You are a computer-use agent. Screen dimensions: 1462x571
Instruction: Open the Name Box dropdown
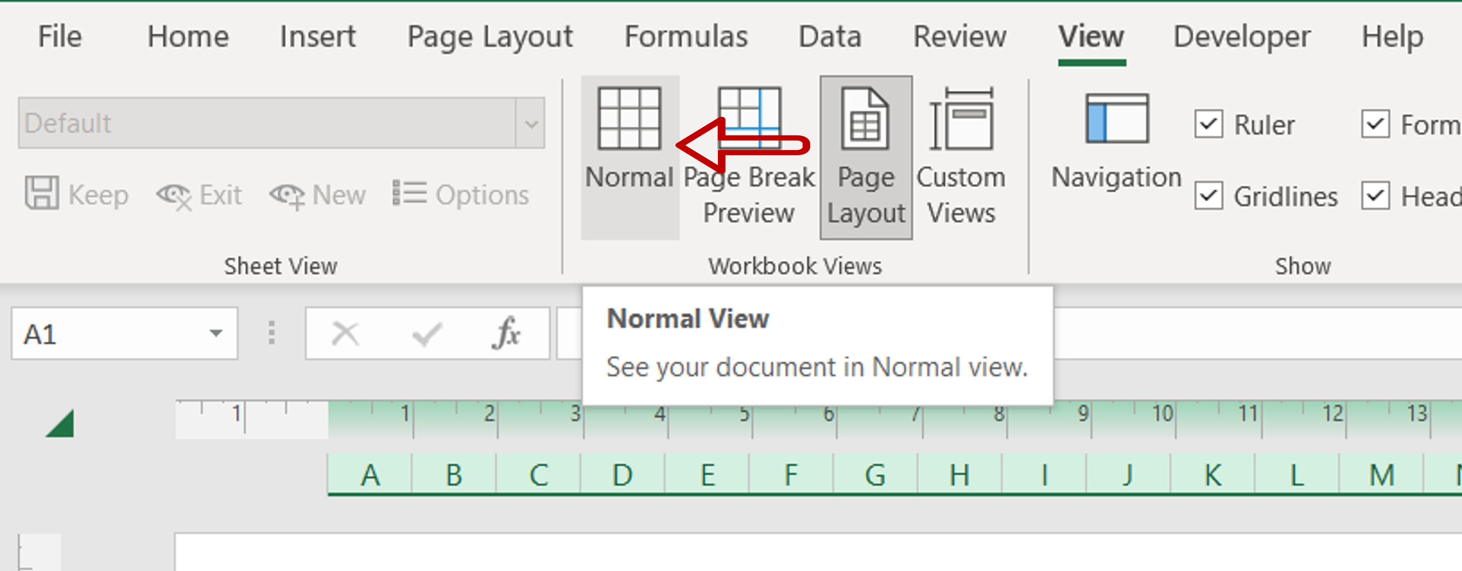[x=215, y=333]
